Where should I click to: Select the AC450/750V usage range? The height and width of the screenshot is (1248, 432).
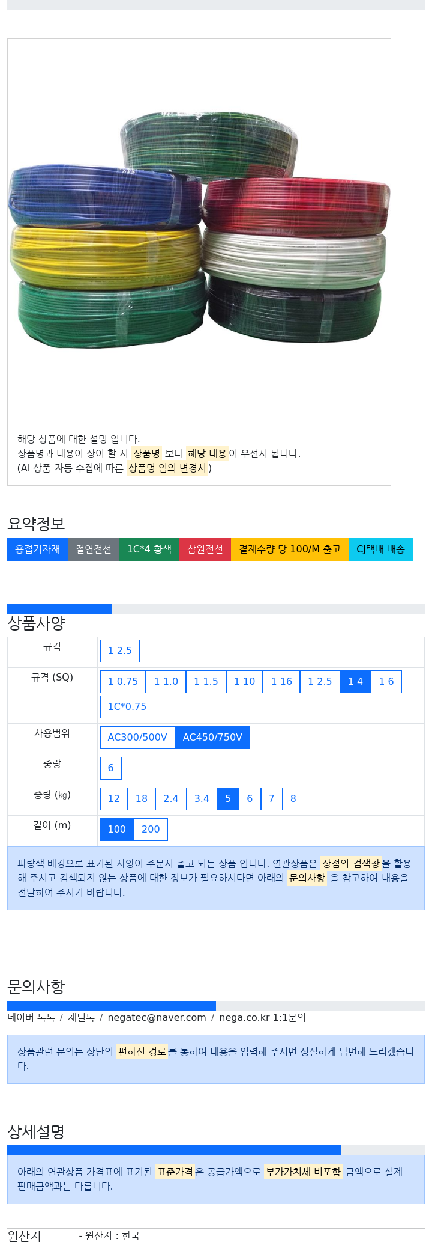pos(212,738)
